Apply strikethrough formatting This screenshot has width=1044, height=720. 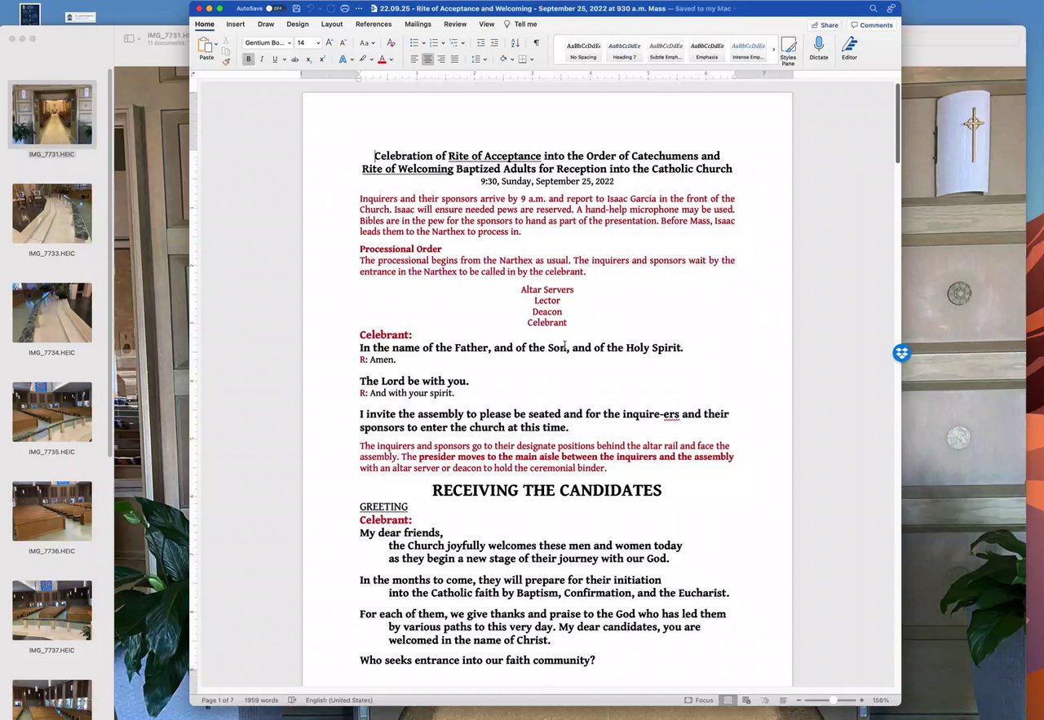click(294, 60)
